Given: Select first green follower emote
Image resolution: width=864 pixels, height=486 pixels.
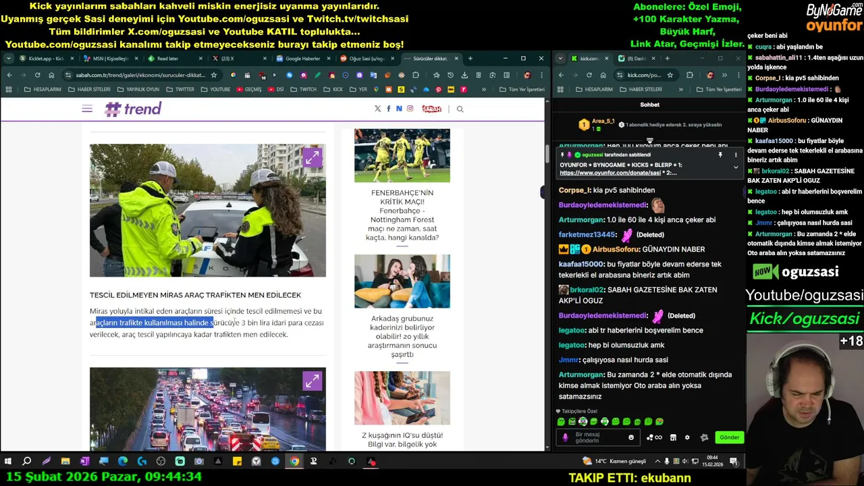Looking at the screenshot, I should [x=561, y=422].
